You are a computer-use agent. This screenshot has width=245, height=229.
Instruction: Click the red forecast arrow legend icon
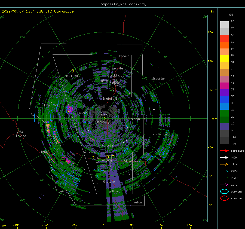(x=224, y=151)
